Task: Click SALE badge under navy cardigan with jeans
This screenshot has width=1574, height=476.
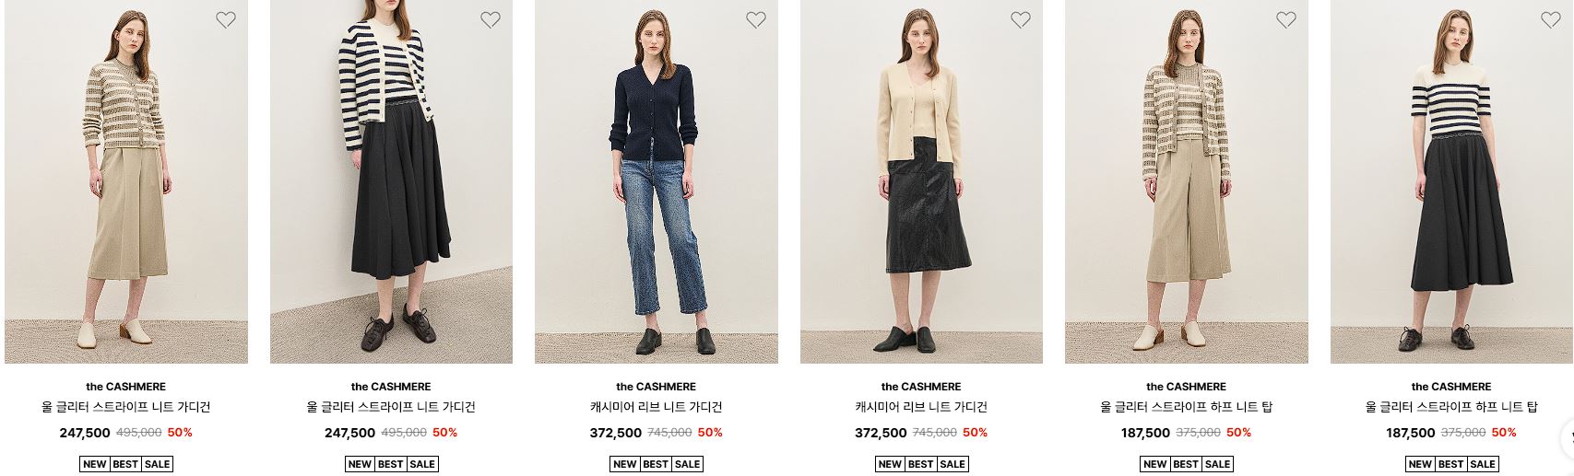Action: (x=687, y=464)
